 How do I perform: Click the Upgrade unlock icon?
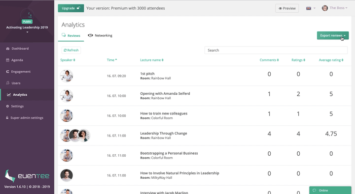[78, 8]
